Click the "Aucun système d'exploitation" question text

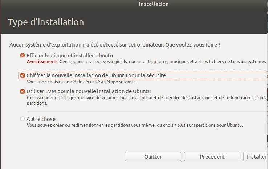tap(115, 45)
